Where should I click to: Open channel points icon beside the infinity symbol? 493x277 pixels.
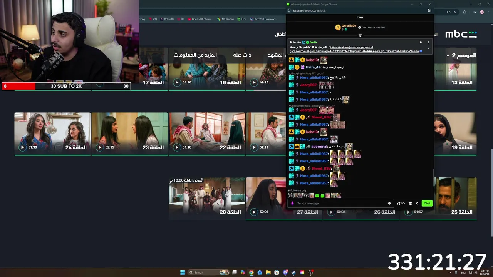pos(398,203)
